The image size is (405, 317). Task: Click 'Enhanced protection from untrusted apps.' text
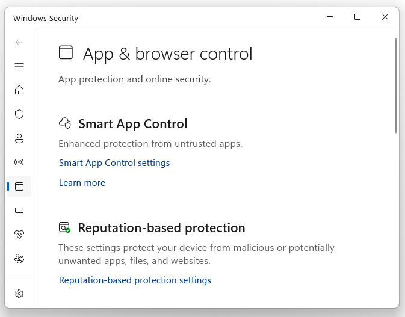click(150, 144)
